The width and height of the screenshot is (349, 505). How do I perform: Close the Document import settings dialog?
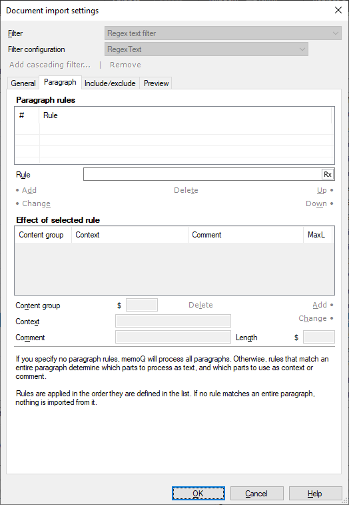coord(338,10)
